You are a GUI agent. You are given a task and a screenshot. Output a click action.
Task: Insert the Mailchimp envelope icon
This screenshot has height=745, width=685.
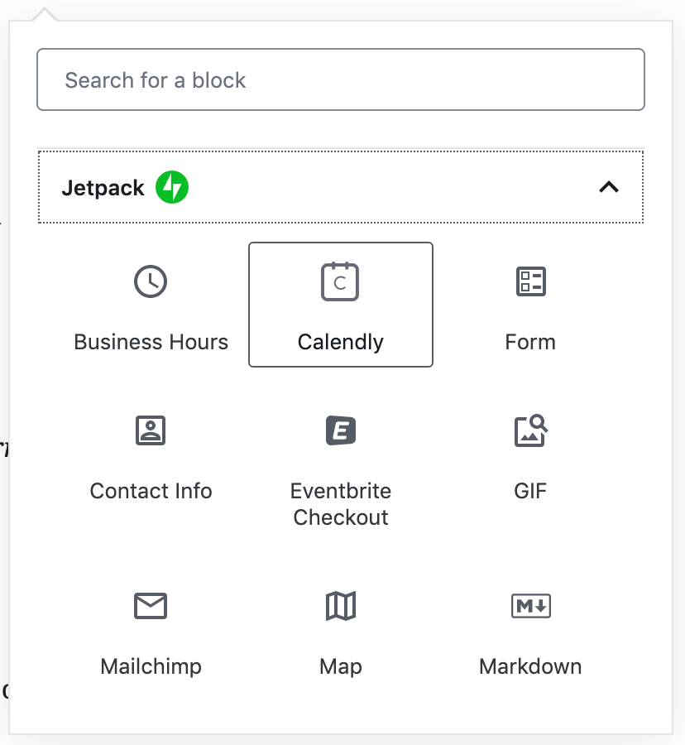point(151,606)
